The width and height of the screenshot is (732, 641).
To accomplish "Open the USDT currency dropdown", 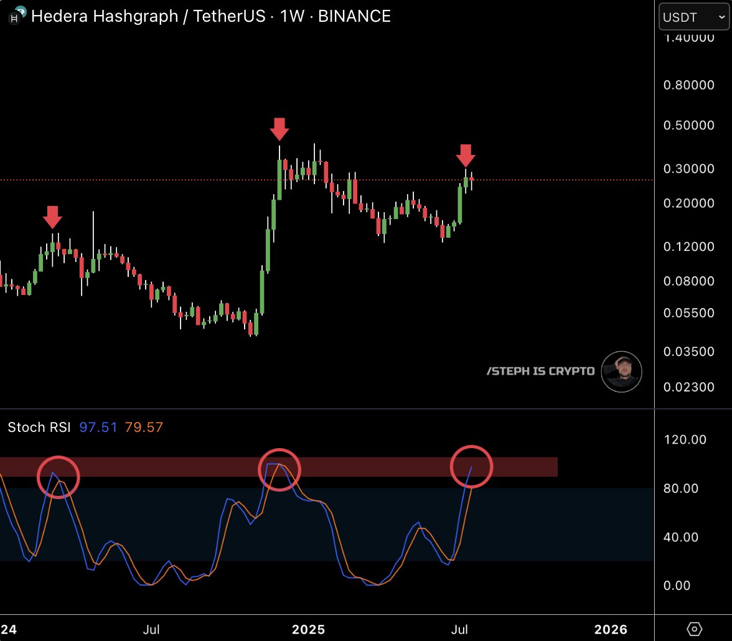I will pyautogui.click(x=693, y=17).
